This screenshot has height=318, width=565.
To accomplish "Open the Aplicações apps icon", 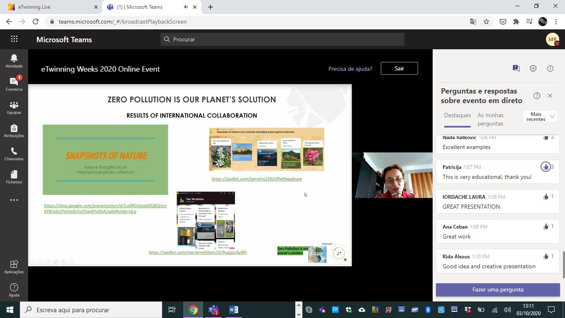I will (x=14, y=267).
